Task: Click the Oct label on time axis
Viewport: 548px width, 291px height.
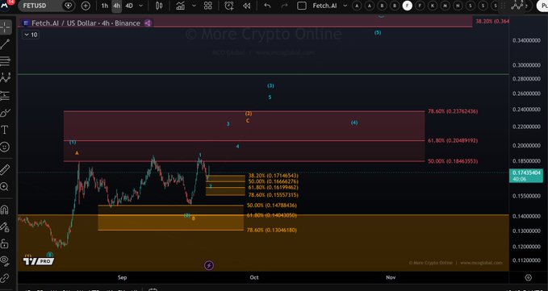Action: pos(254,277)
